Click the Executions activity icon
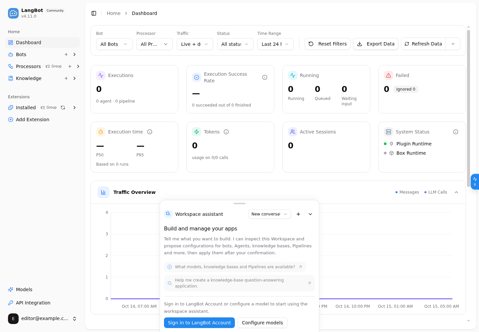 coord(101,75)
